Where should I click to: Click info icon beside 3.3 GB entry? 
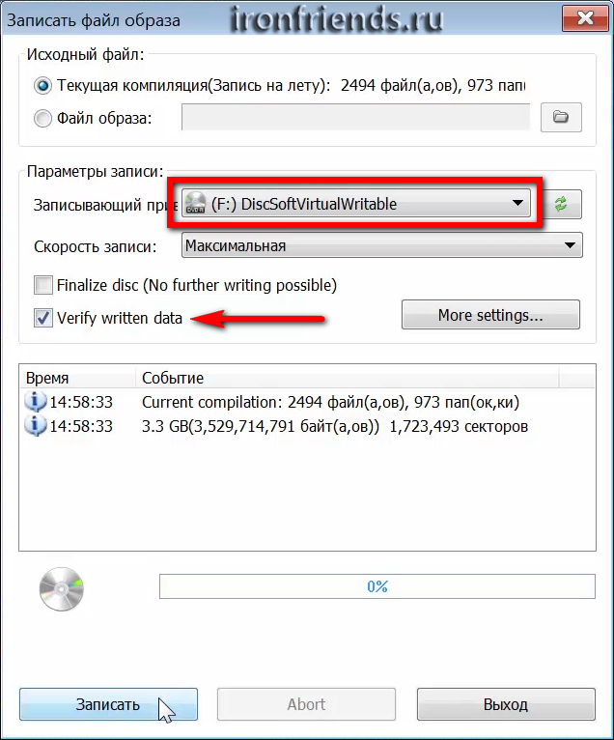point(36,426)
